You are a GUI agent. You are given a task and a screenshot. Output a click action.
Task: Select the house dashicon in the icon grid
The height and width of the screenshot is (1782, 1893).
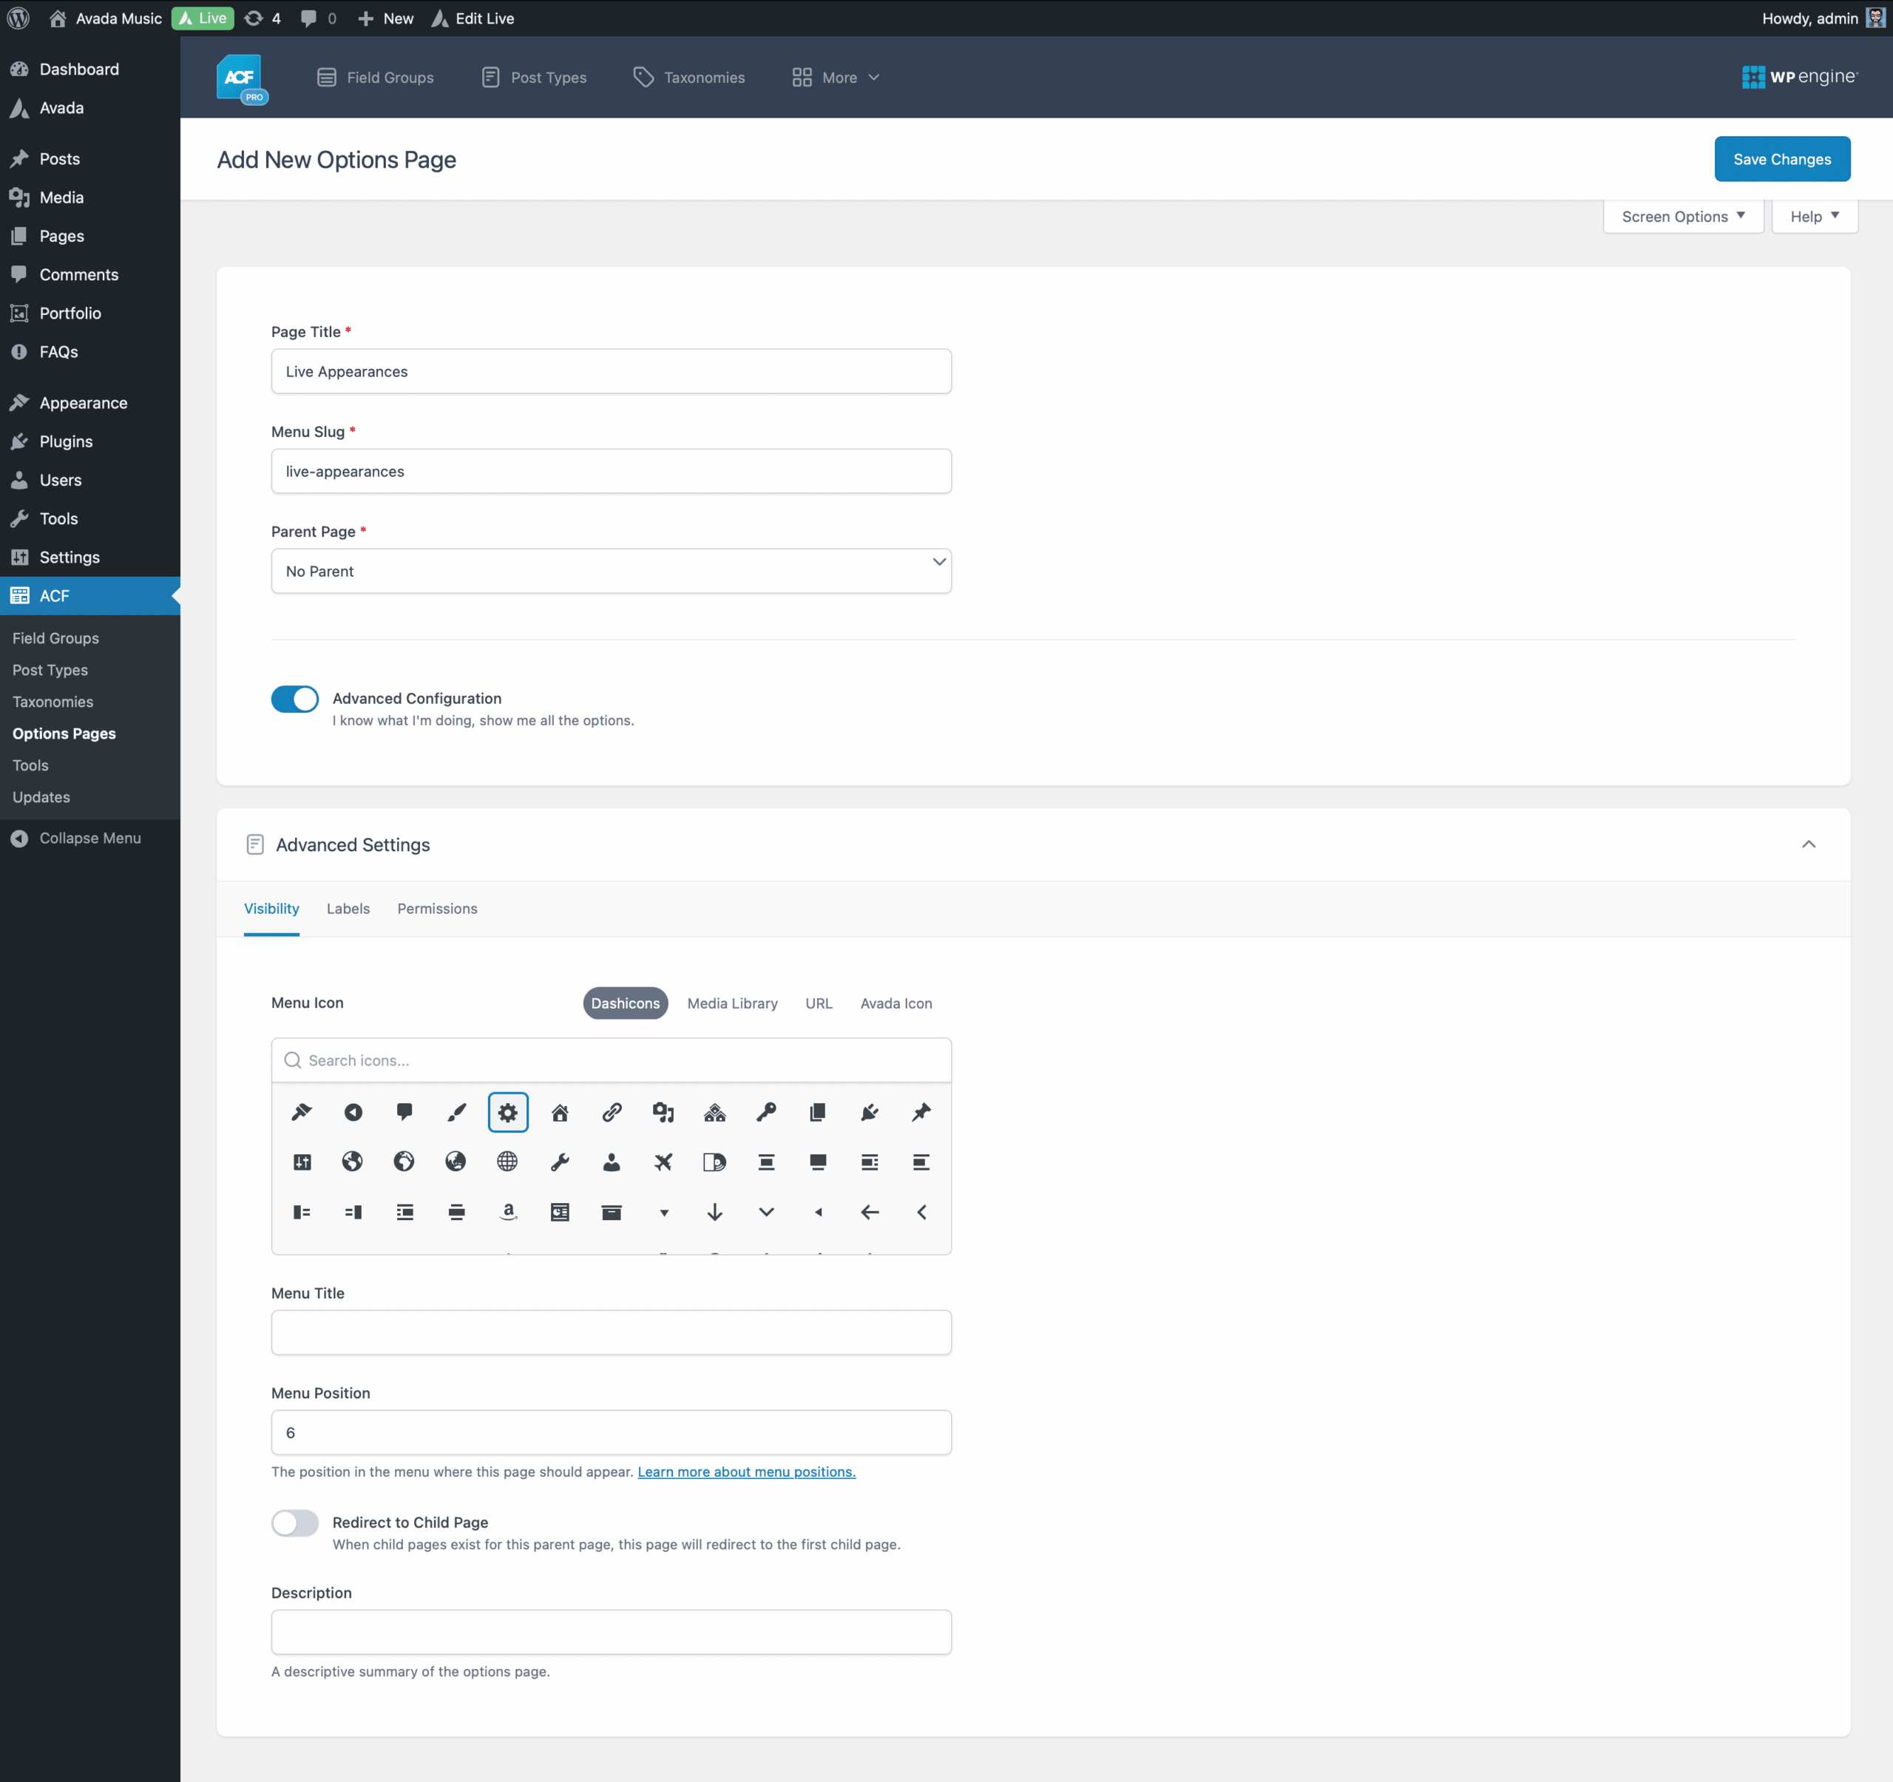tap(560, 1112)
